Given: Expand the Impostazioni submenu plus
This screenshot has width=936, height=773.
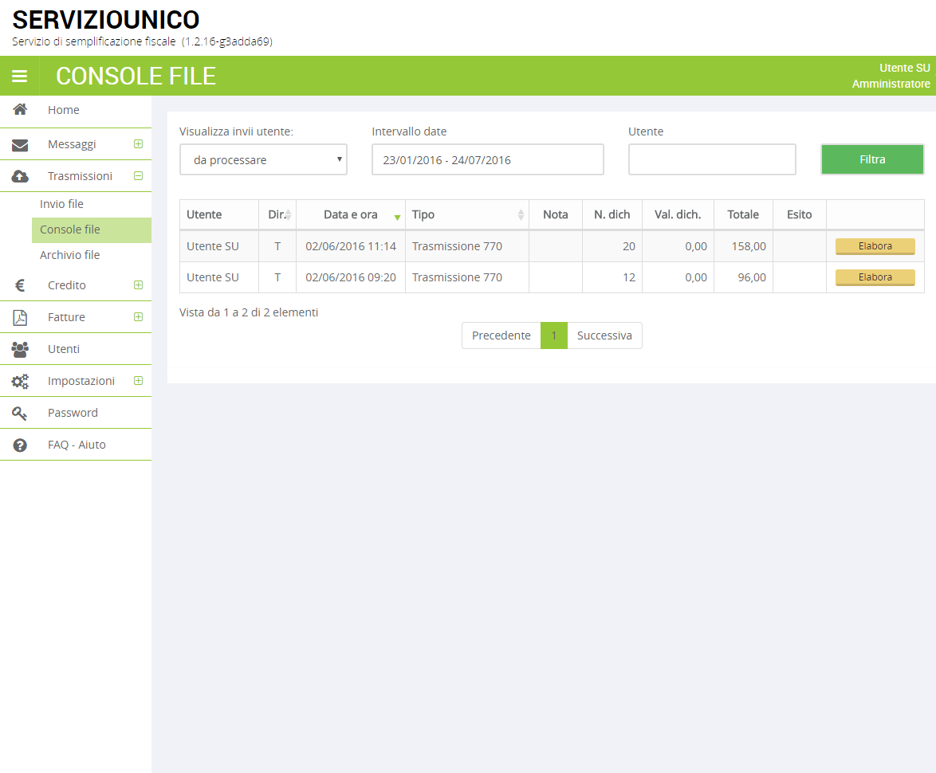Looking at the screenshot, I should (x=139, y=381).
